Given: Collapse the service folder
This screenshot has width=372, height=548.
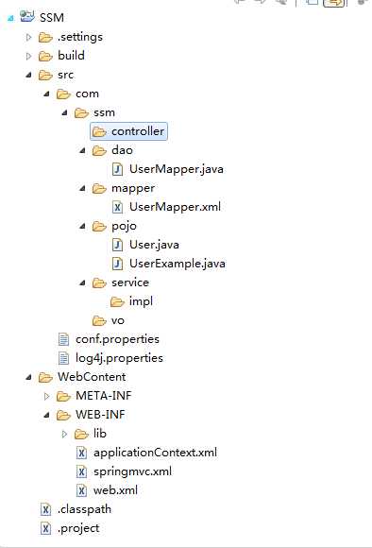Looking at the screenshot, I should 82,283.
